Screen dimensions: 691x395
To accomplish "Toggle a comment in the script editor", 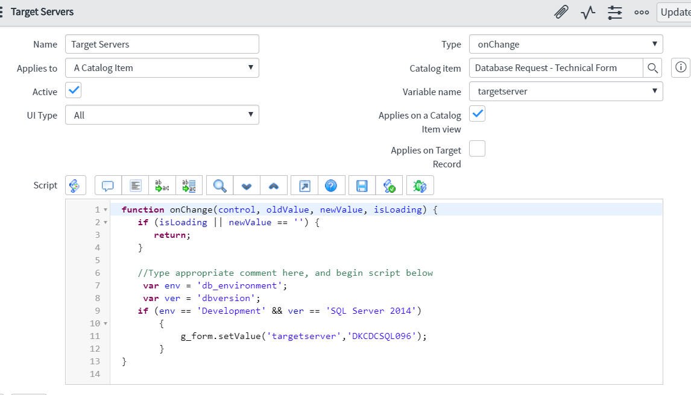I will point(107,185).
